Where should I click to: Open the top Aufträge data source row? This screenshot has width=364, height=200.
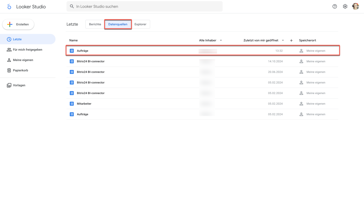point(83,51)
